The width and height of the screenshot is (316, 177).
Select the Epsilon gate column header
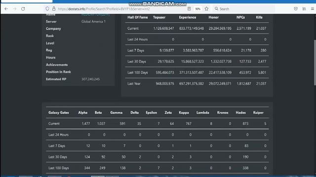(x=151, y=113)
